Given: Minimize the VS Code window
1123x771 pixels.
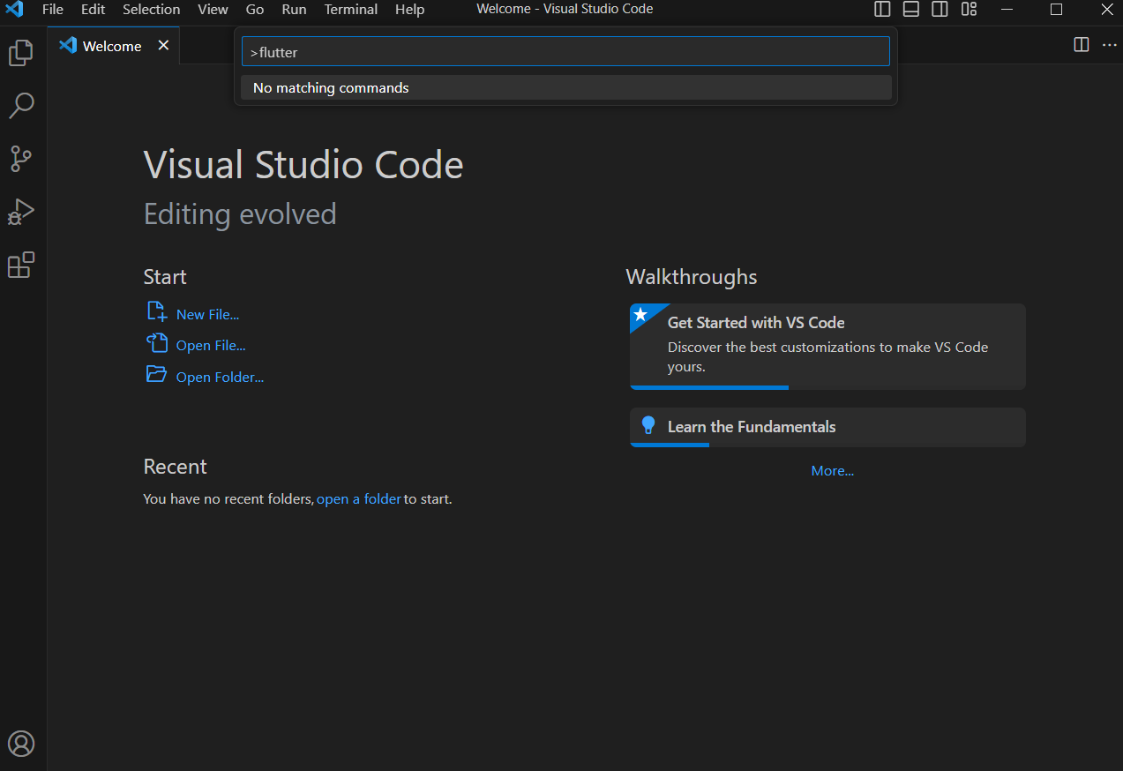Looking at the screenshot, I should point(1008,10).
